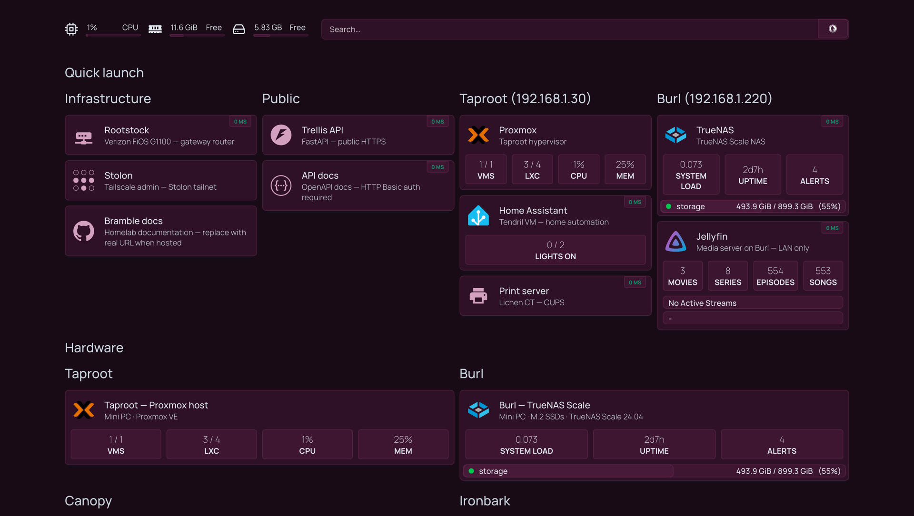Click the 1 / 1 VMS stat in Proxmox quick launch
The width and height of the screenshot is (914, 516).
(486, 170)
